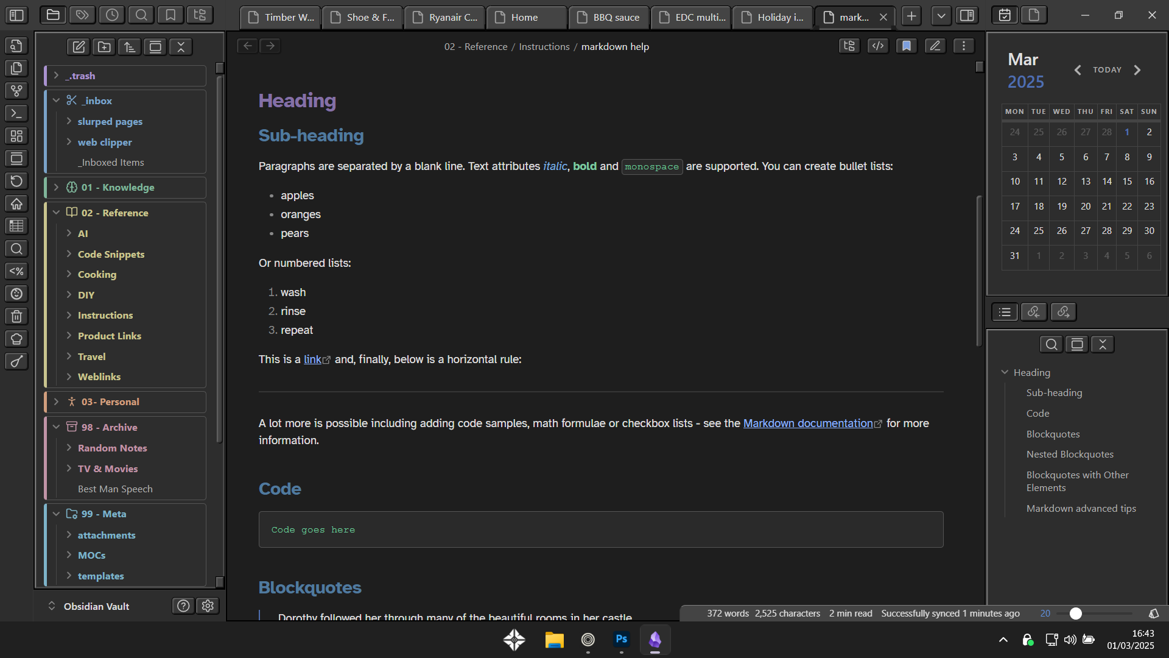
Task: Follow the Markdown documentation link
Action: tap(808, 423)
